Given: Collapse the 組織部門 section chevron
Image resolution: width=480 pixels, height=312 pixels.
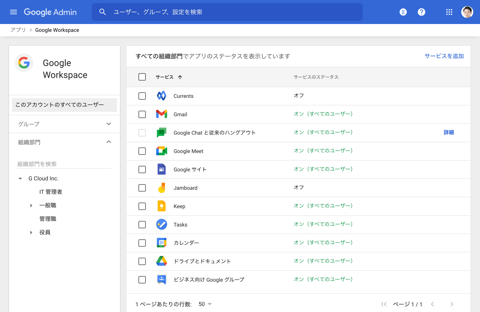Looking at the screenshot, I should (x=109, y=142).
